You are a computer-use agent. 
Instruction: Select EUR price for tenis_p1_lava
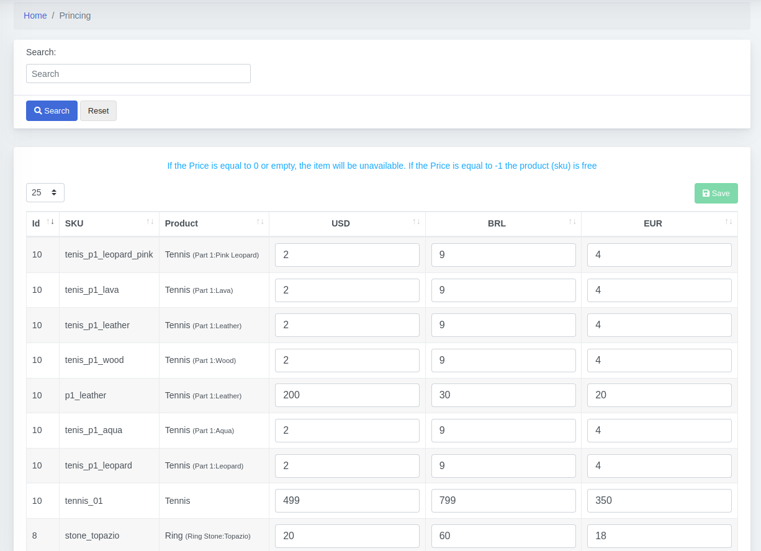pyautogui.click(x=659, y=290)
